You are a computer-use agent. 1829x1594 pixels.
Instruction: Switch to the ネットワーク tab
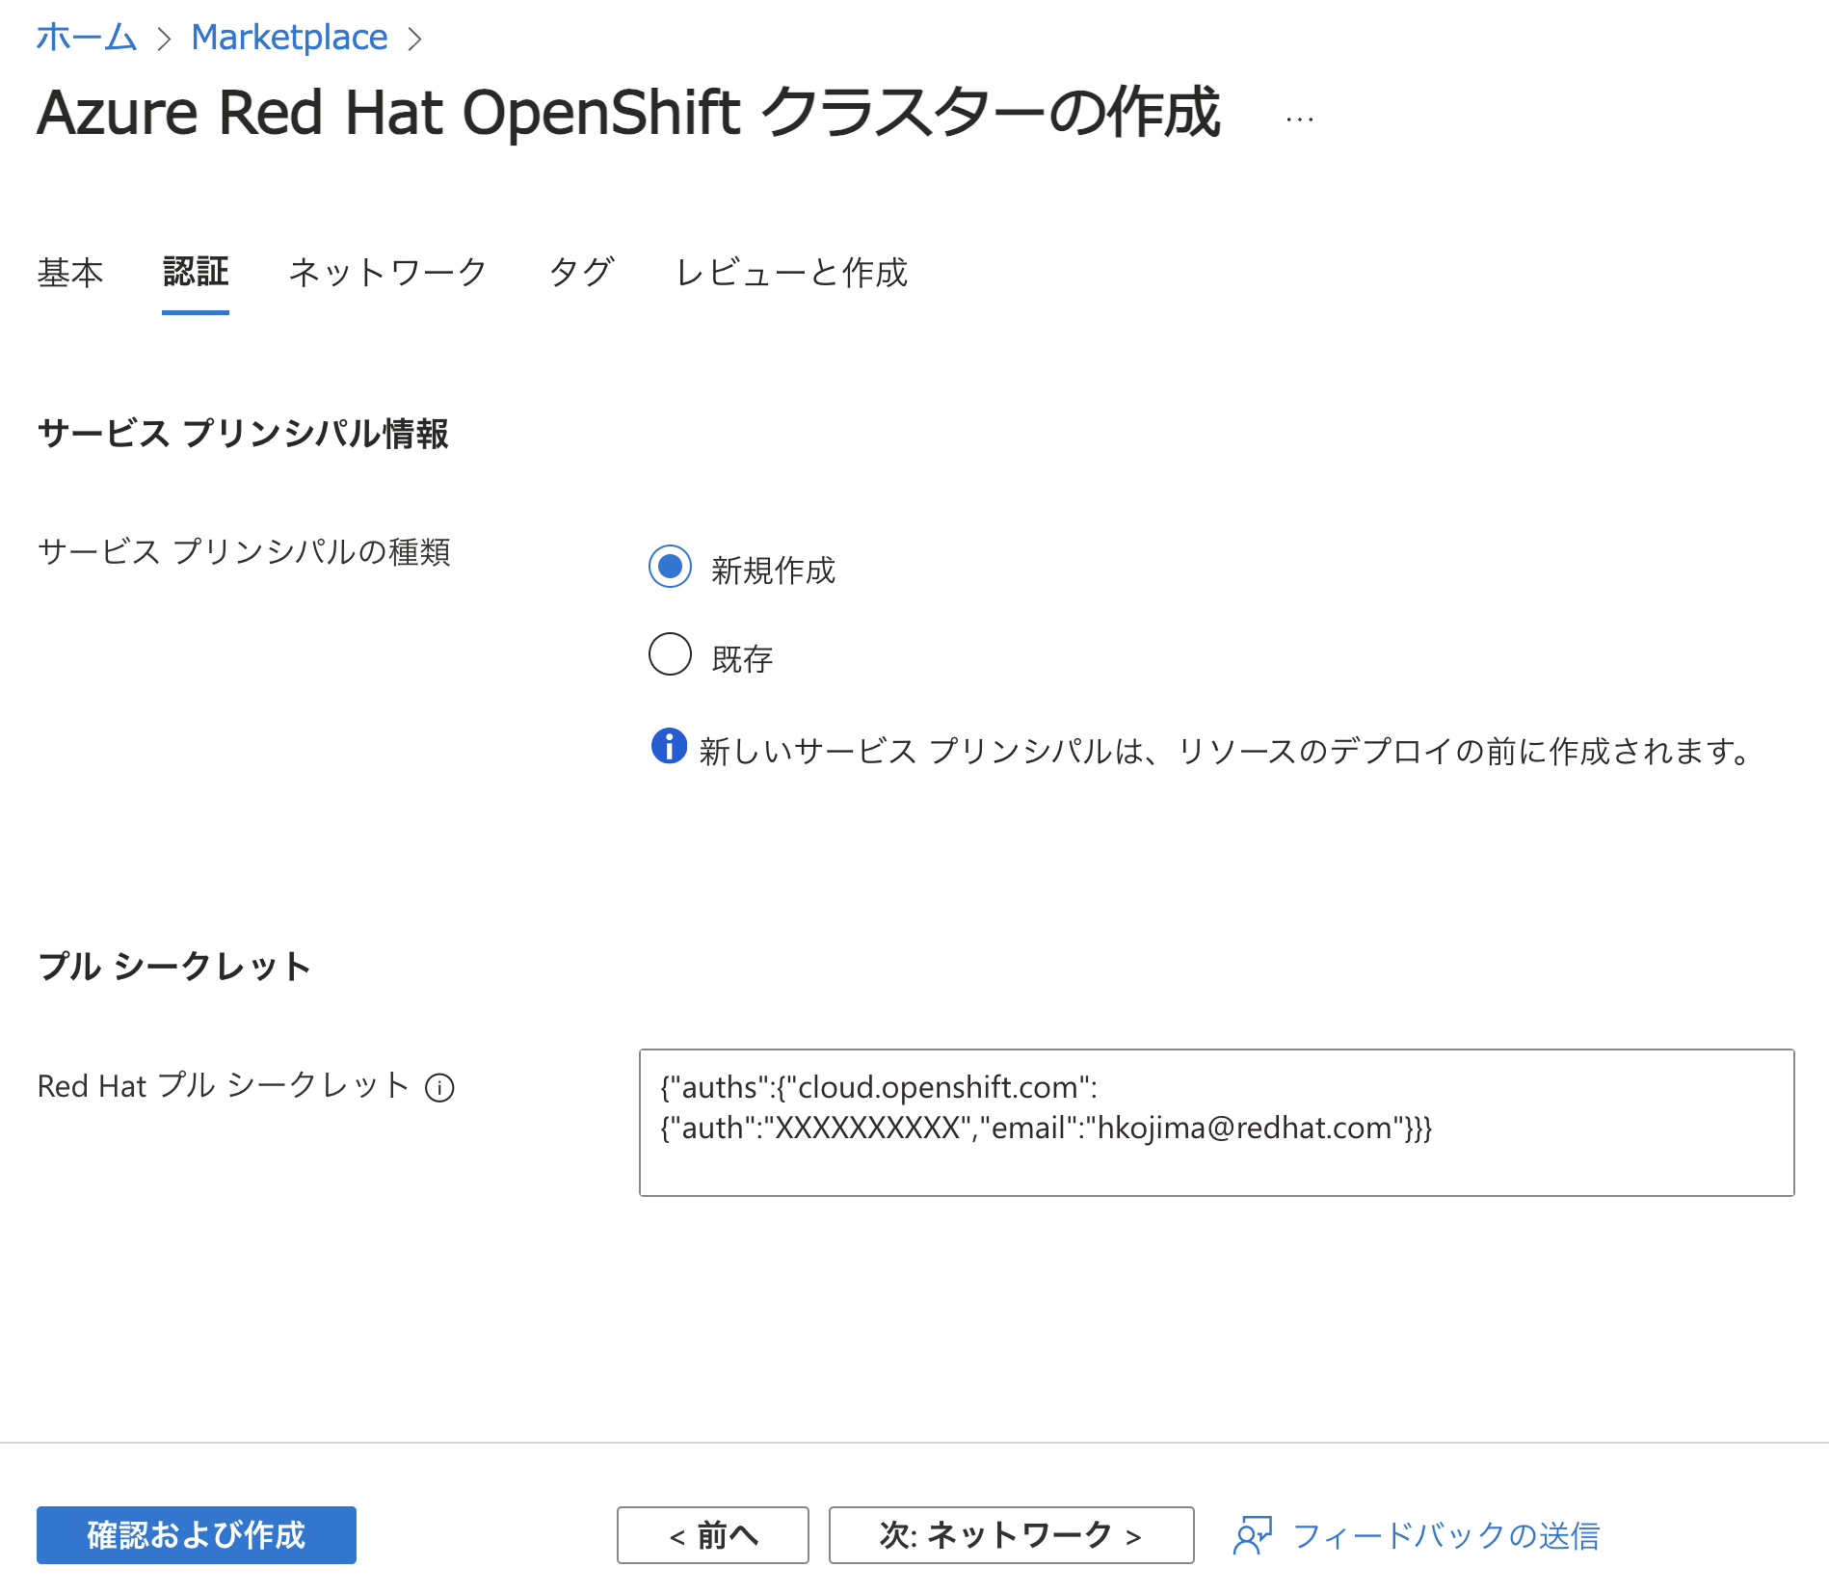(388, 273)
